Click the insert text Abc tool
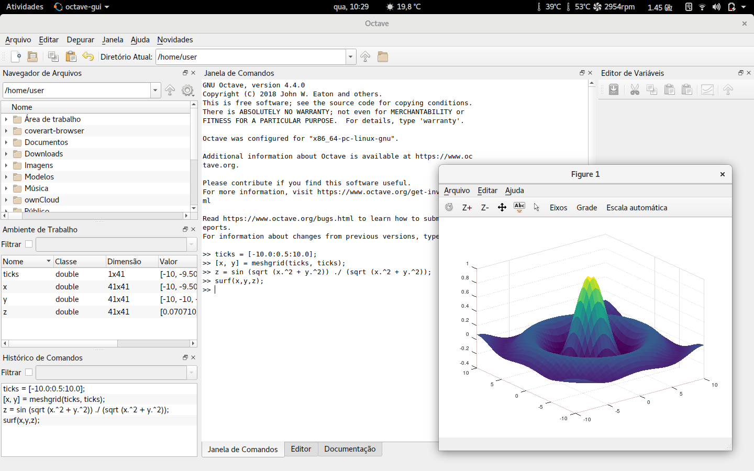Image resolution: width=754 pixels, height=471 pixels. [x=519, y=207]
